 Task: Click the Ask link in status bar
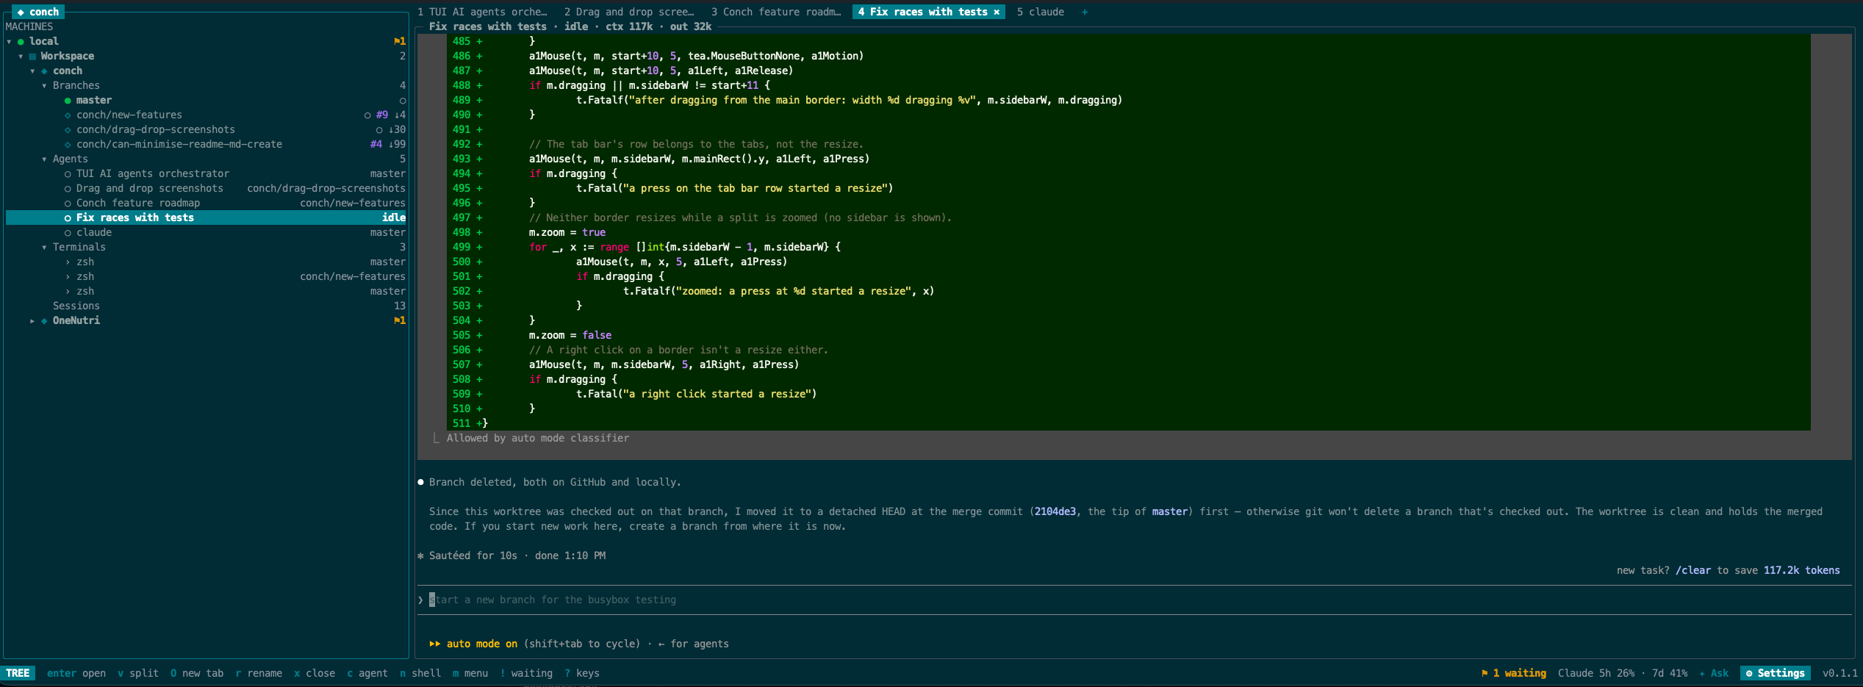(1714, 673)
